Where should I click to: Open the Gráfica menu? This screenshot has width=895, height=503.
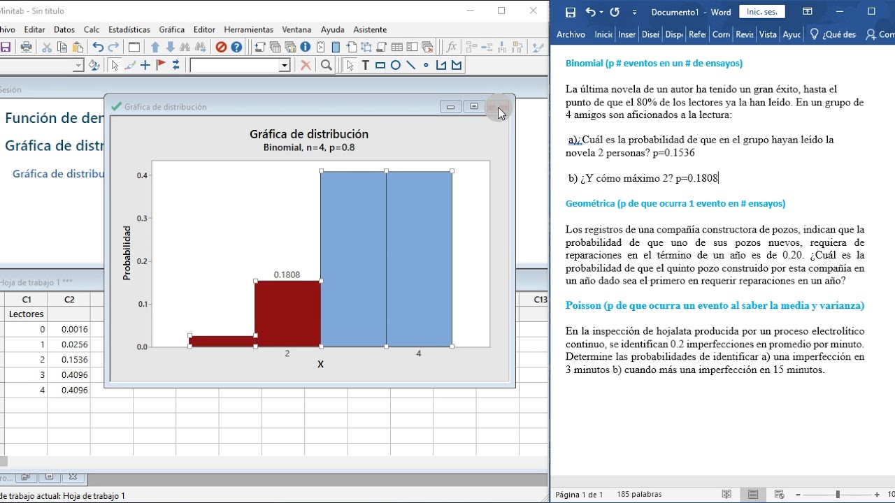172,29
